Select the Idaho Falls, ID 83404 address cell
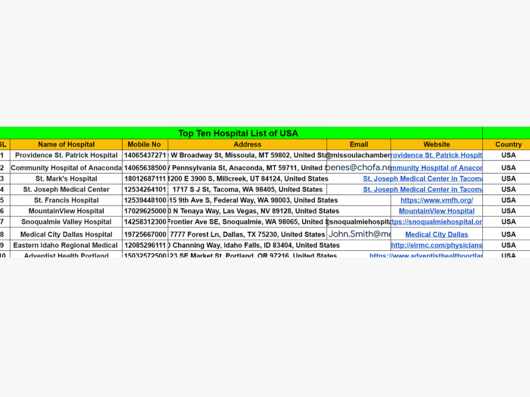Viewport: 530px width, 397px height. click(247, 245)
